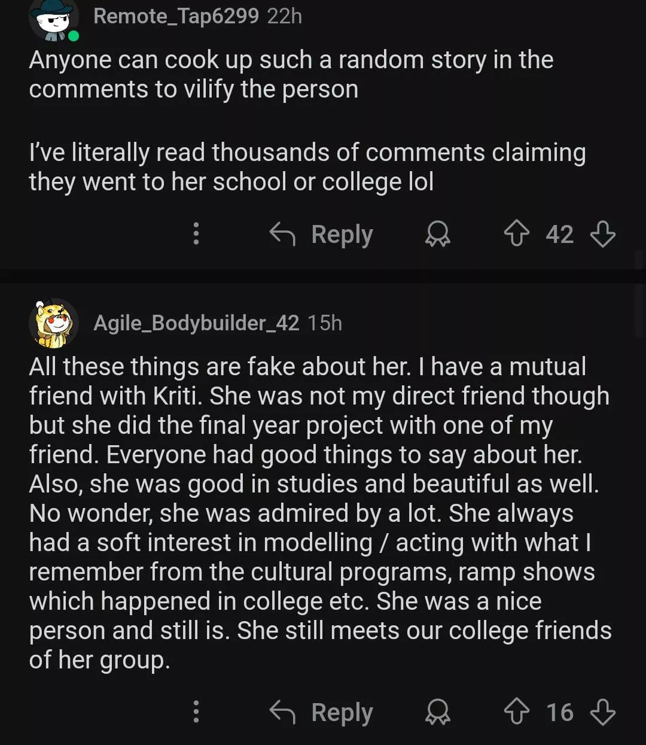Viewport: 646px width, 745px height.
Task: Upvote Remote_Tap6299's comment
Action: point(516,234)
